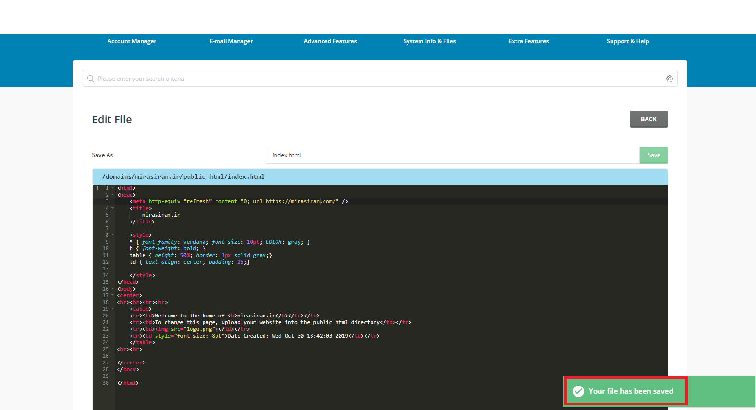Click the 'b { font-weight: bold; }' line
This screenshot has width=756, height=410.
[168, 248]
